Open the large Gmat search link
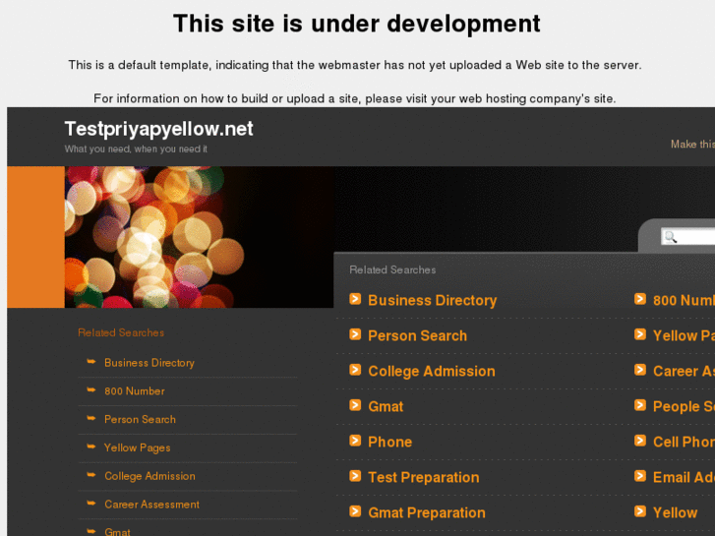The width and height of the screenshot is (715, 536). (386, 406)
